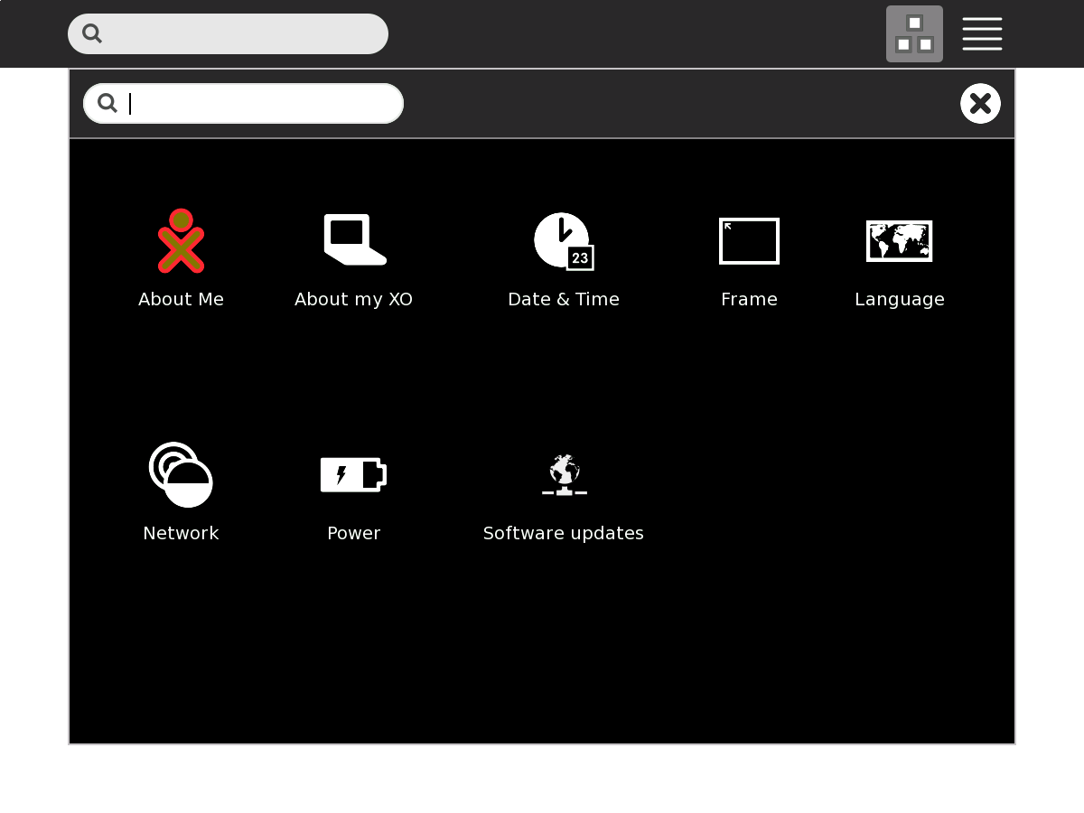Click the 'Language' text label
1084x813 pixels.
click(899, 299)
